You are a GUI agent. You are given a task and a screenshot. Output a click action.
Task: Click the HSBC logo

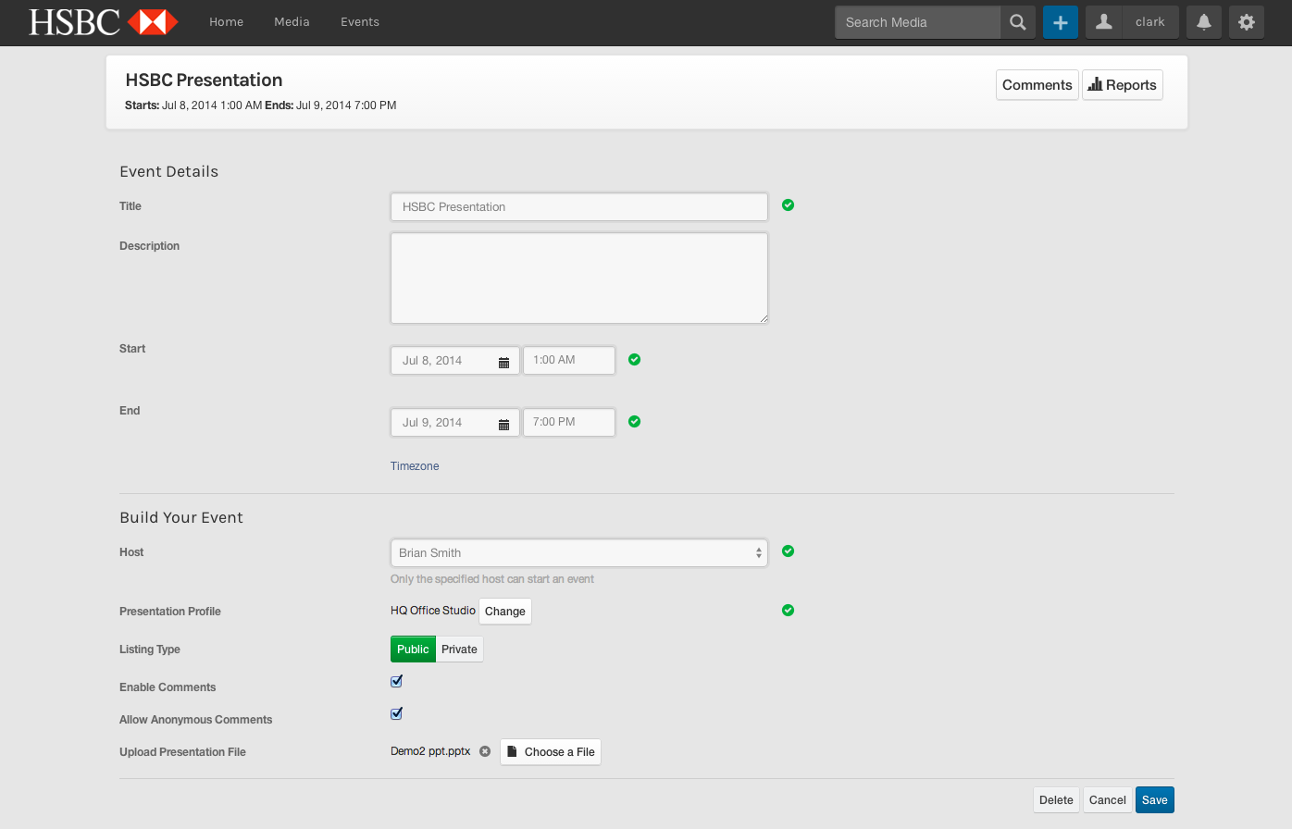[104, 22]
